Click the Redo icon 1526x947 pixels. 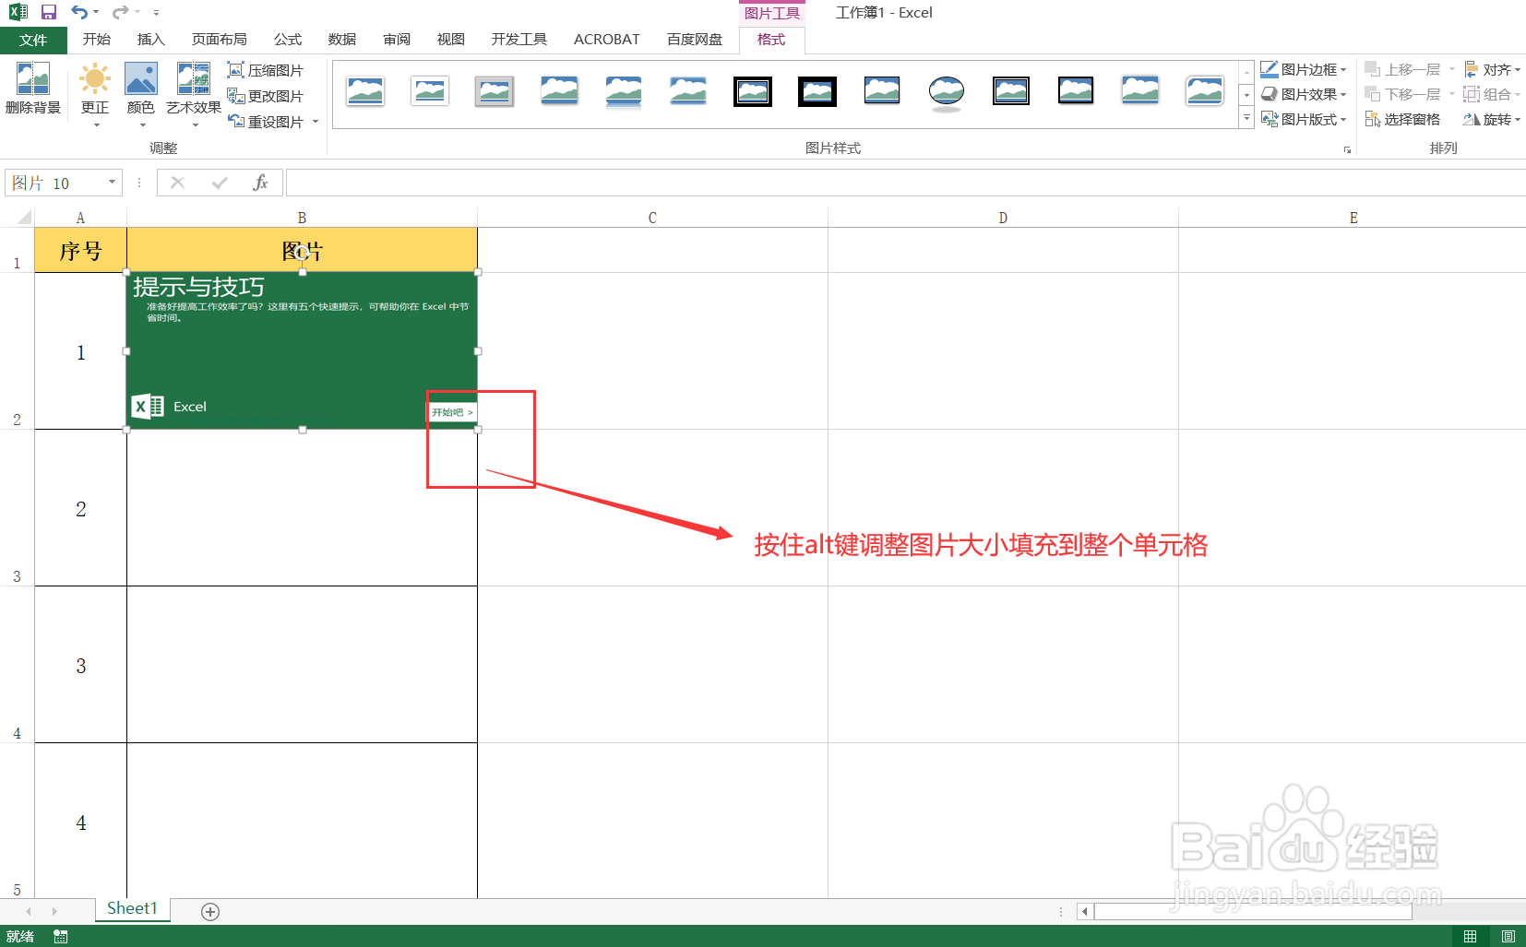click(x=120, y=12)
